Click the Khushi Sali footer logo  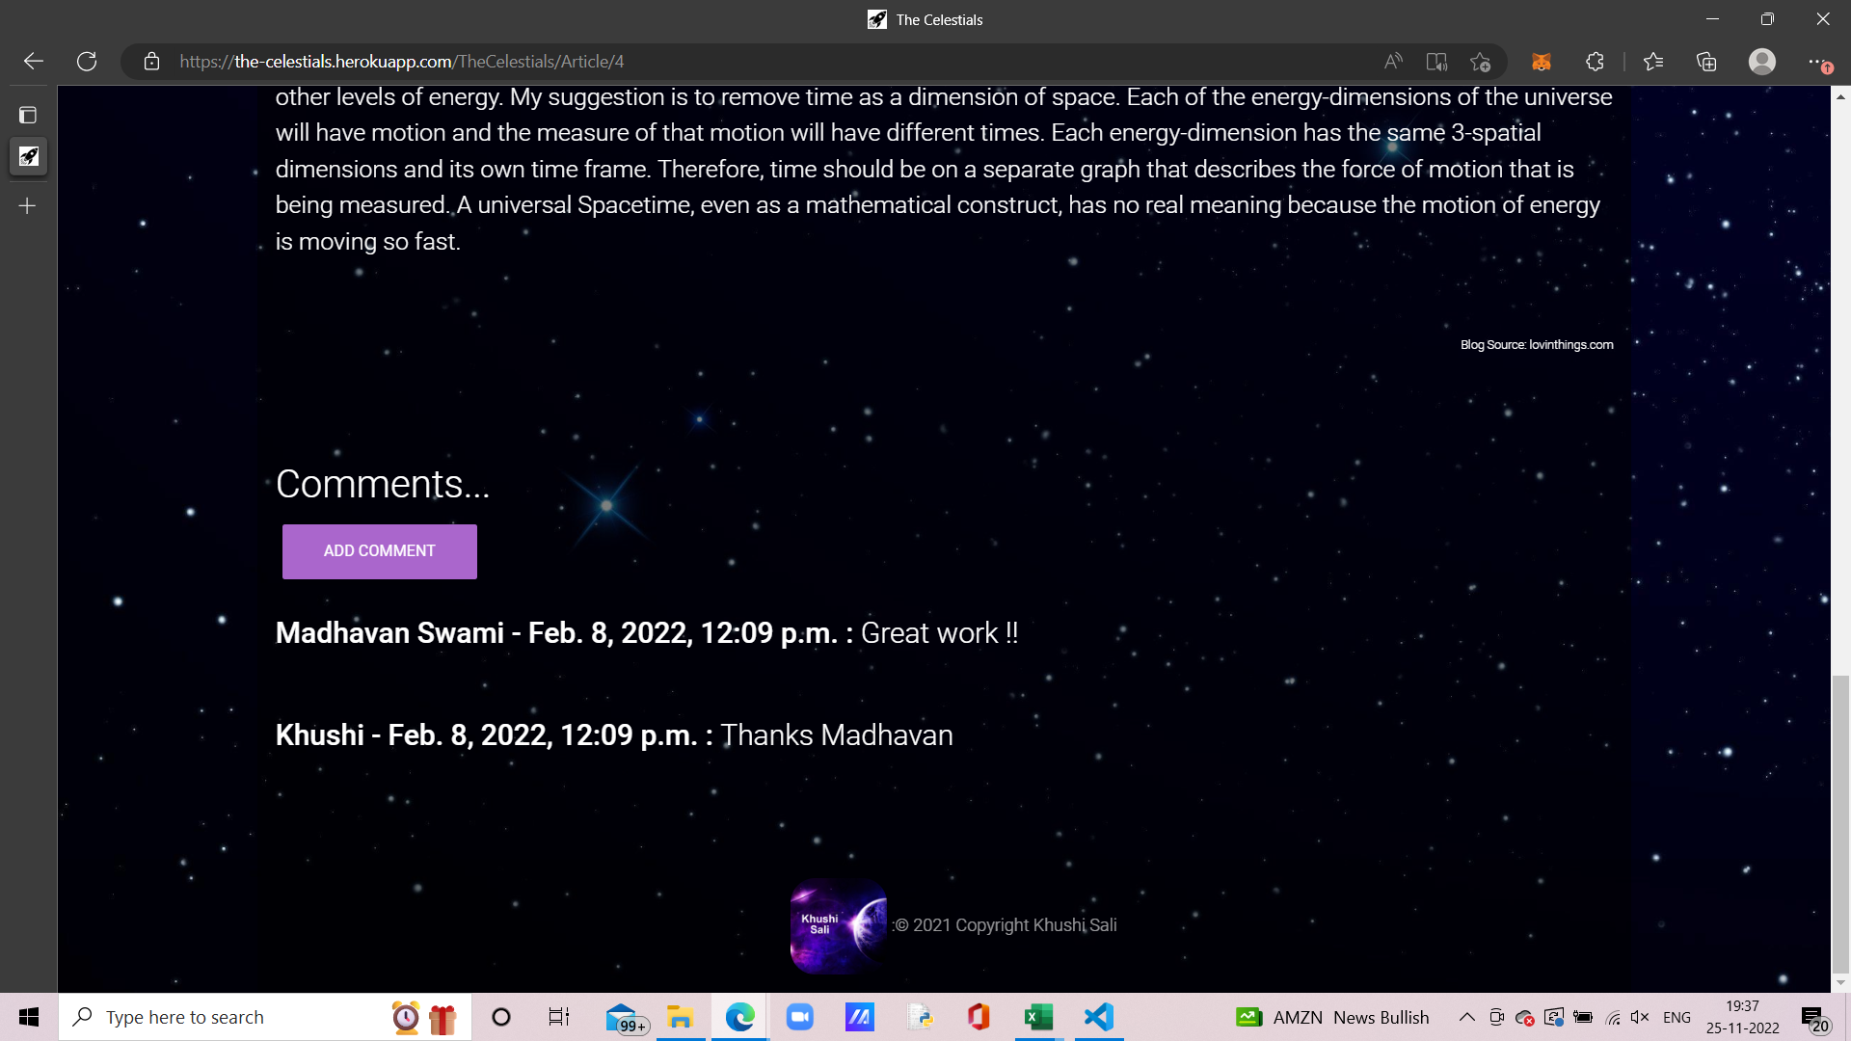[x=838, y=925]
